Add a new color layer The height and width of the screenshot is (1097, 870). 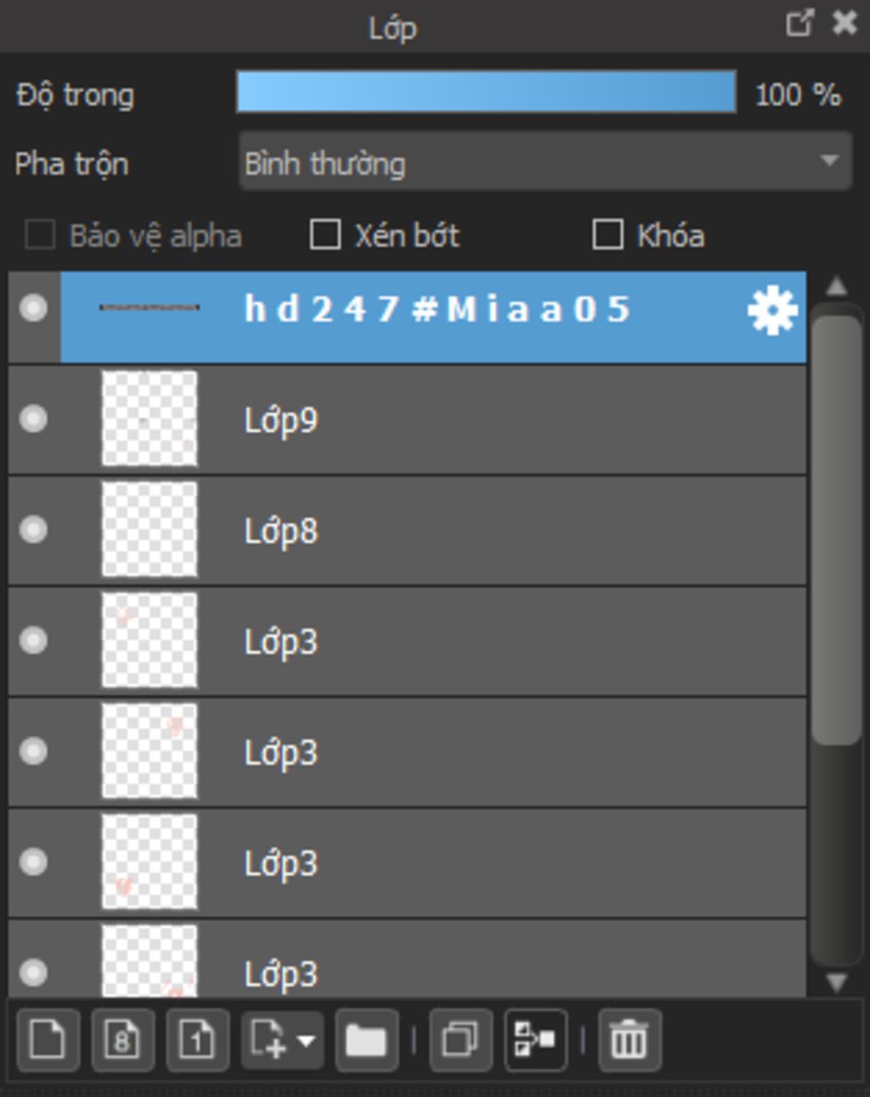pos(48,1040)
